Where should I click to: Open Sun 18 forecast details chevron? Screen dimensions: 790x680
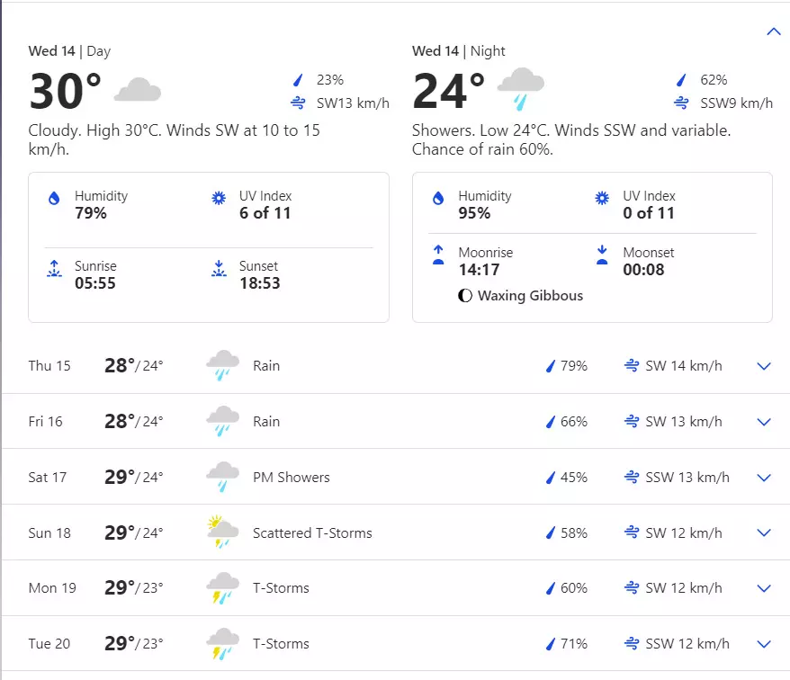pyautogui.click(x=764, y=533)
